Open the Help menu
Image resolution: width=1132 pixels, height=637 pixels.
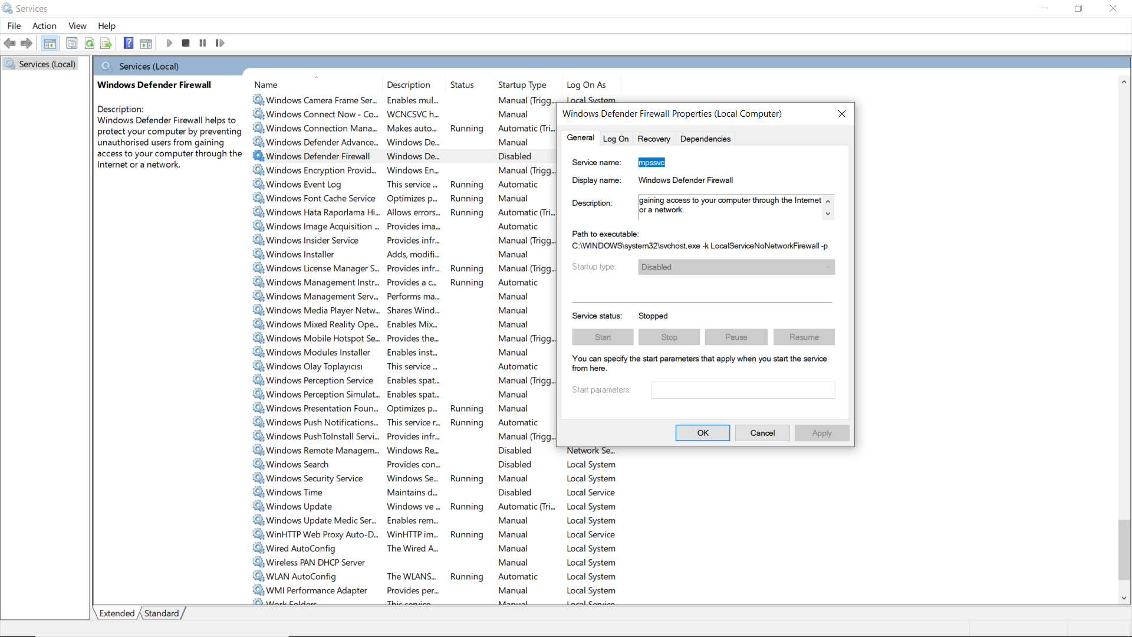point(107,25)
